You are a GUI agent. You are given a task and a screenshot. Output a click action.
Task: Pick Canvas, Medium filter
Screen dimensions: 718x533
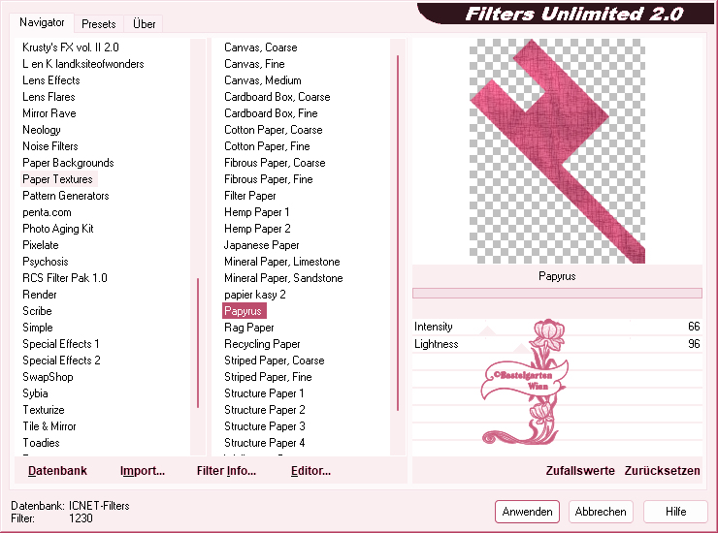tap(262, 80)
